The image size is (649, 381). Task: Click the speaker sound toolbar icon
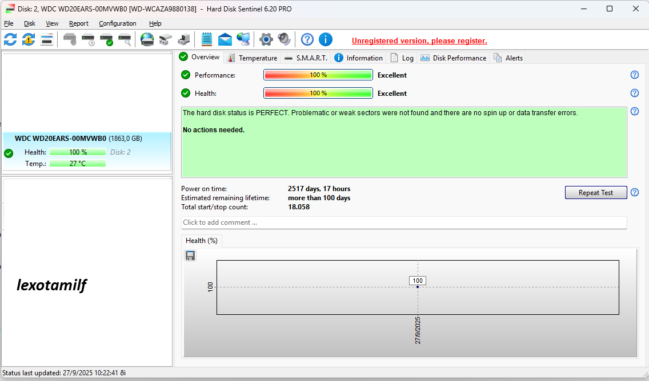tap(284, 39)
